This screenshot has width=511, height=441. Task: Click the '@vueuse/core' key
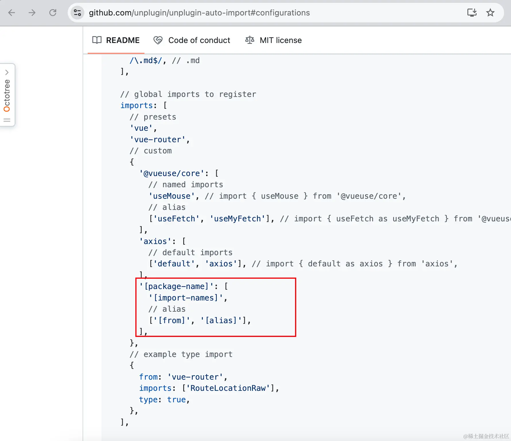tap(172, 173)
